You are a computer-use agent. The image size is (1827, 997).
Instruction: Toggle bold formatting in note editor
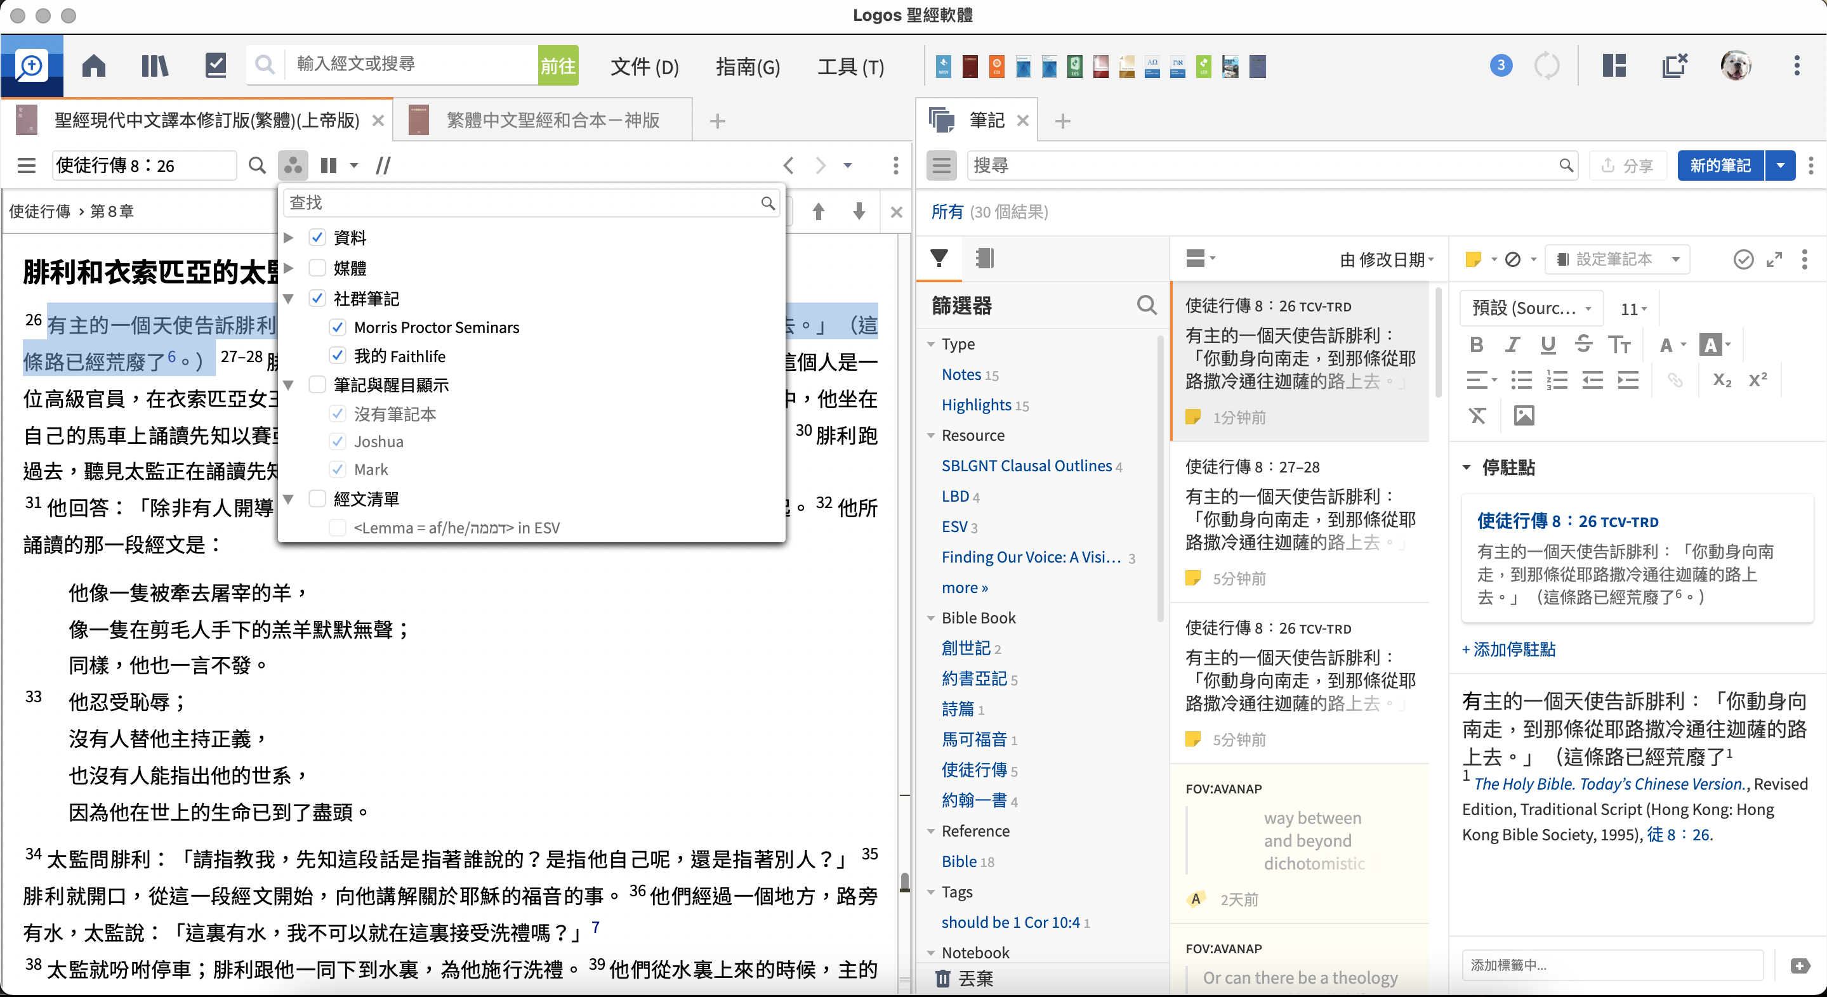point(1477,344)
